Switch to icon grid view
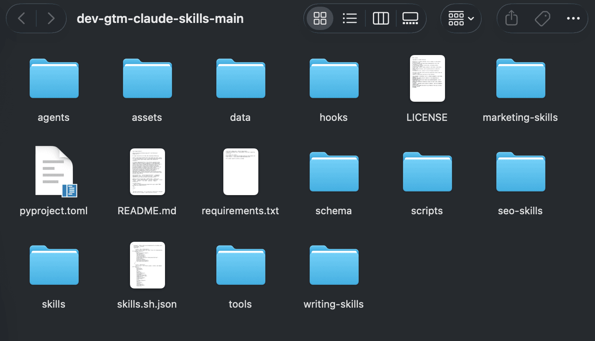Screen dimensions: 595x341 point(320,18)
